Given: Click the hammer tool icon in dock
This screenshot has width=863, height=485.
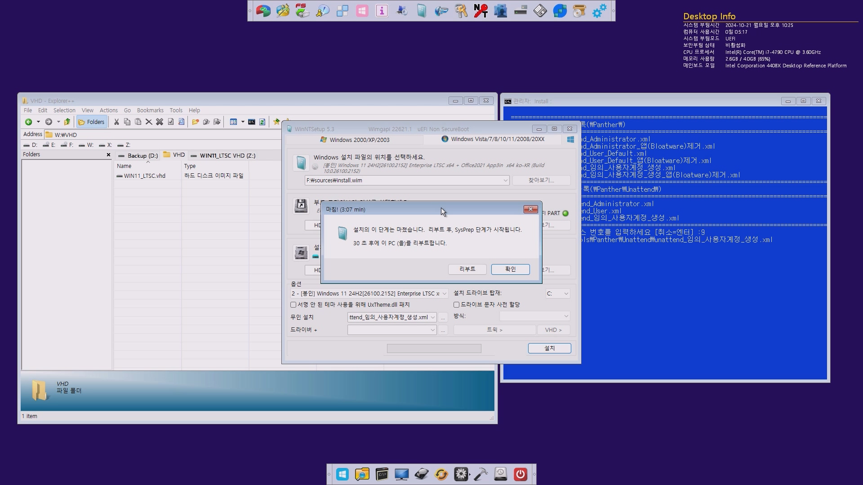Looking at the screenshot, I should [480, 474].
